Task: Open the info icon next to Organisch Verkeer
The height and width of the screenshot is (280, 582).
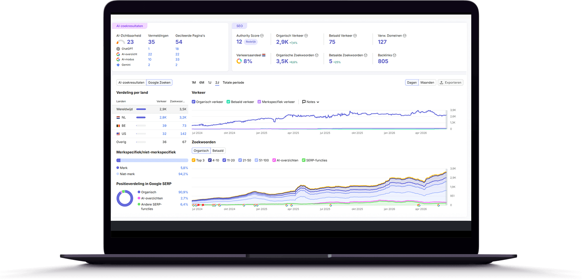Action: (306, 36)
